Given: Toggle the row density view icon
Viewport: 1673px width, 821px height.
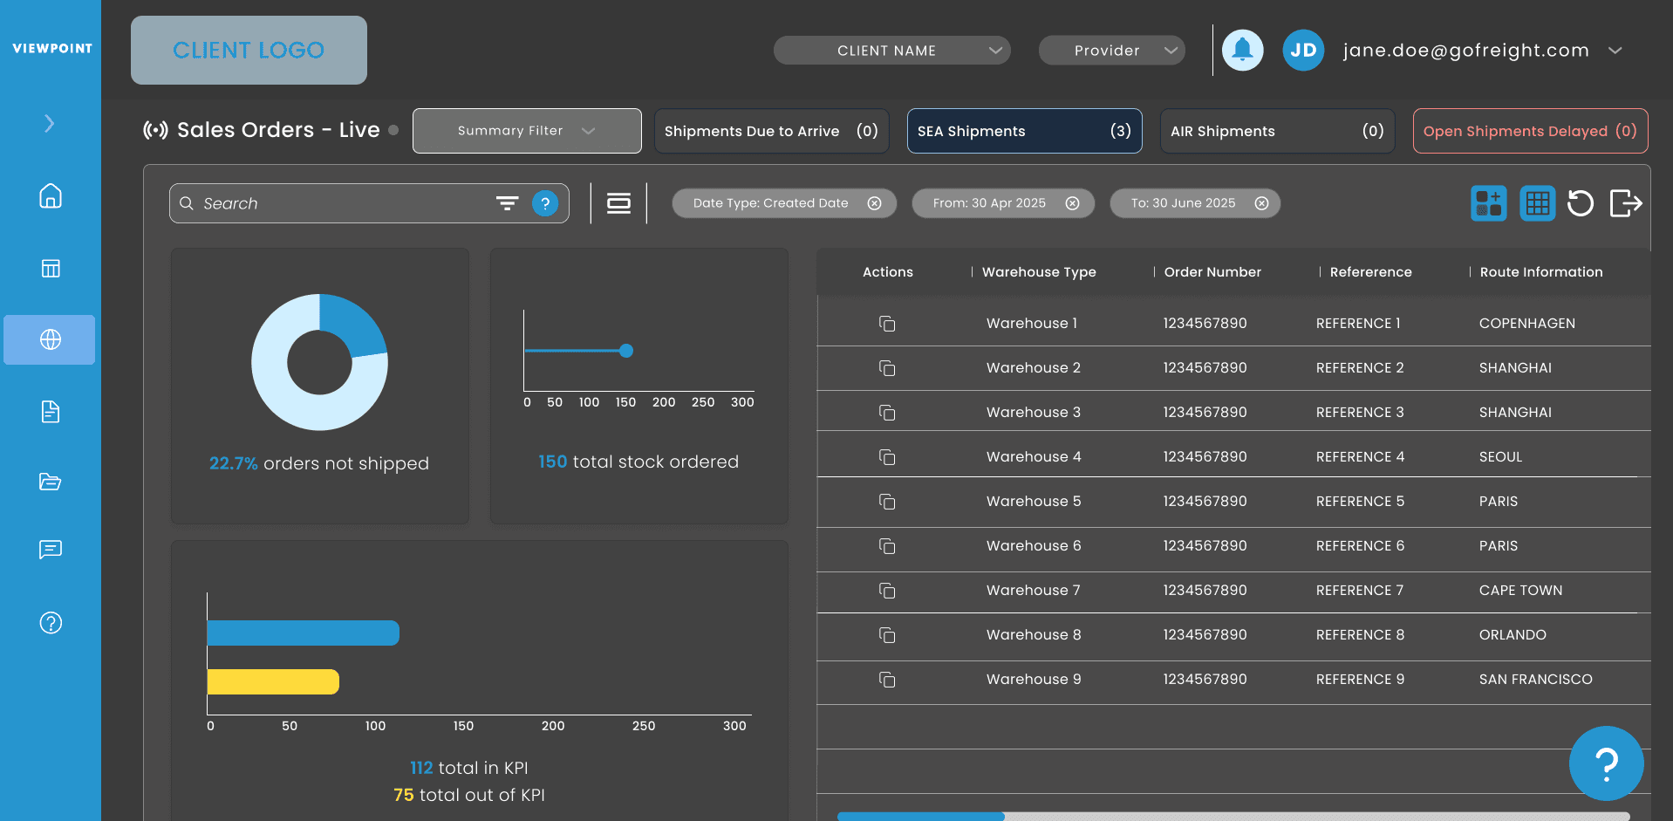Looking at the screenshot, I should (618, 203).
